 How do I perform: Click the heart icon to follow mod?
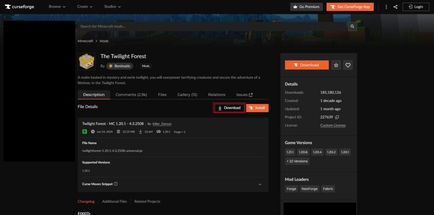pos(348,65)
